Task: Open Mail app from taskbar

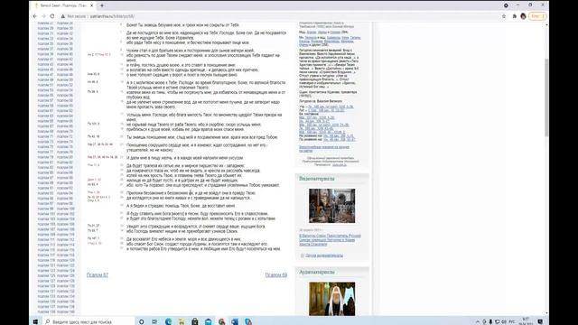Action: pos(208,321)
